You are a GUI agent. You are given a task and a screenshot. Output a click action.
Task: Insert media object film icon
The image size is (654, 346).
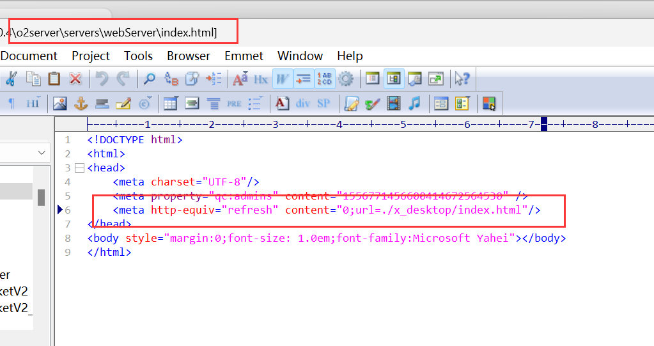(393, 103)
